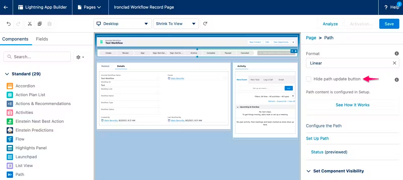403x180 pixels.
Task: Click See How It Works
Action: point(352,105)
